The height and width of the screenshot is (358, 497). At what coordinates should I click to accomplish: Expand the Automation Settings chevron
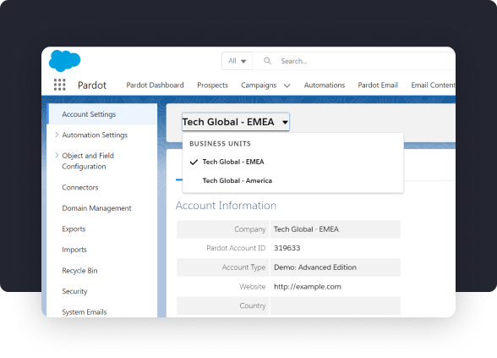coord(57,135)
